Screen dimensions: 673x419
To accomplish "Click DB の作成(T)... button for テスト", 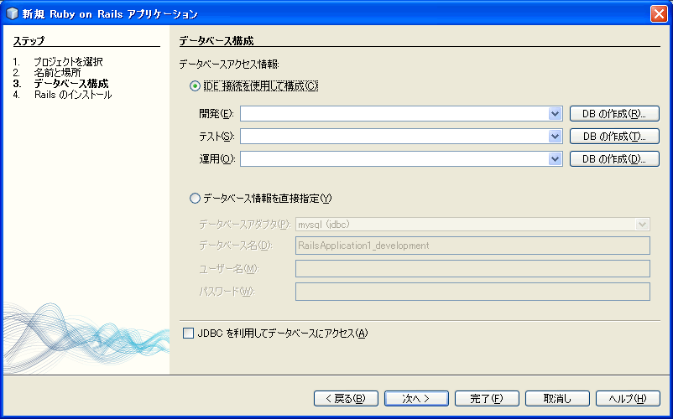I will click(614, 137).
